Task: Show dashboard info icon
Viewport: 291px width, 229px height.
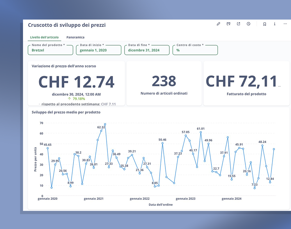Action: coord(274,24)
